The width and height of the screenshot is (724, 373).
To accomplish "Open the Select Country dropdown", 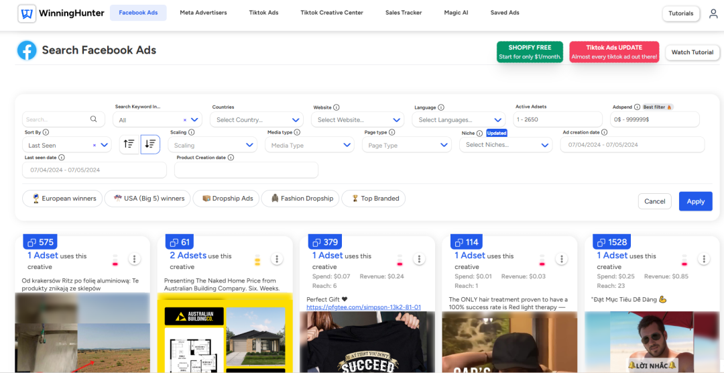I will 257,119.
